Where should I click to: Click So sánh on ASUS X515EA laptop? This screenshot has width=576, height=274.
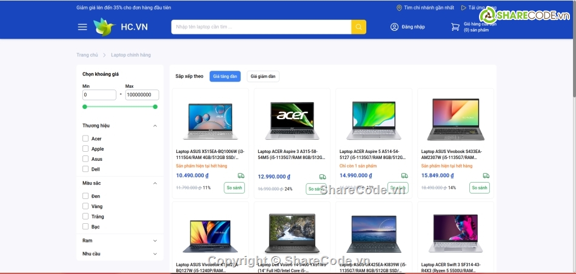pyautogui.click(x=234, y=188)
